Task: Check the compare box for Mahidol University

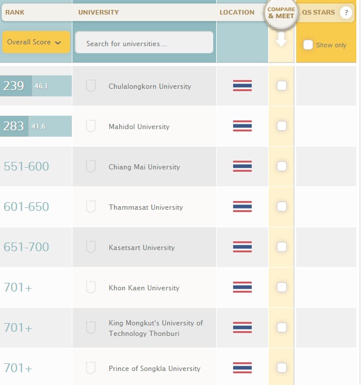Action: 282,126
